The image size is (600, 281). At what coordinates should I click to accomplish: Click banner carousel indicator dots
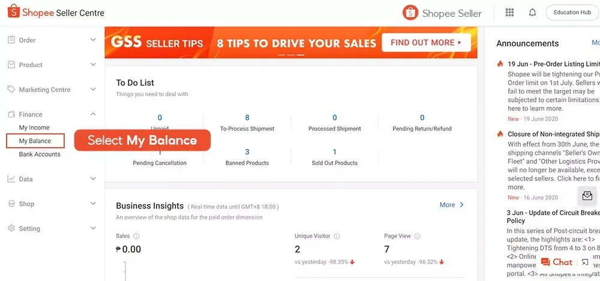point(291,55)
